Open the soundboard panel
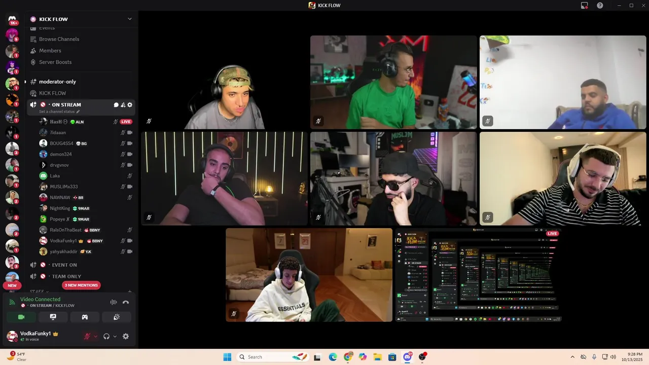The height and width of the screenshot is (365, 649). click(116, 317)
